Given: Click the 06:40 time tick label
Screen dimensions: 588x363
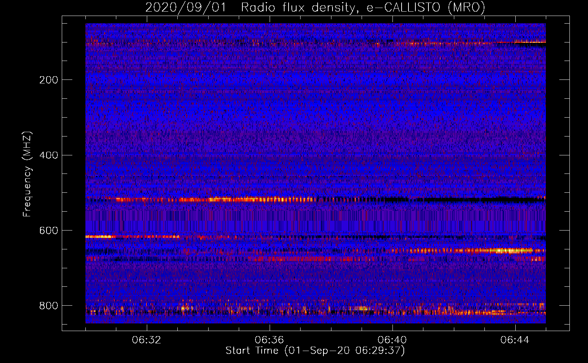Looking at the screenshot, I should (392, 340).
